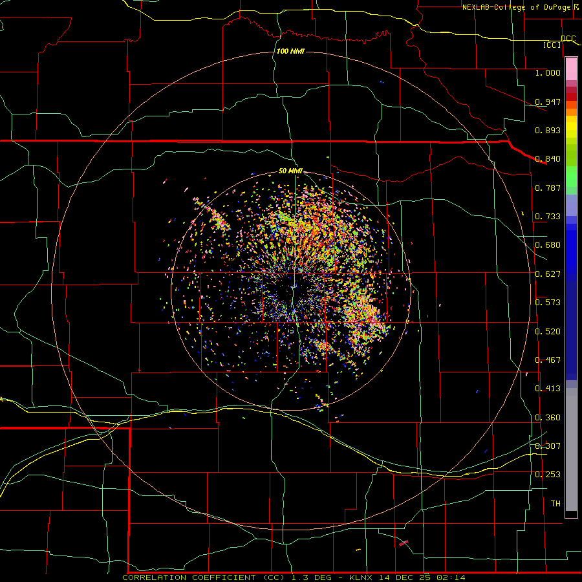
Task: Click the 0.893 value on the color scale
Action: tap(548, 130)
